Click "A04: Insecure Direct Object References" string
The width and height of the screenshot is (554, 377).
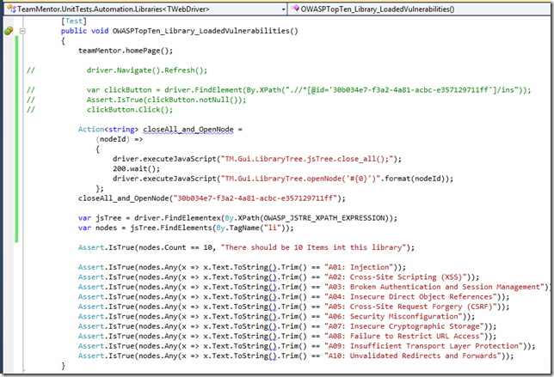(411, 297)
